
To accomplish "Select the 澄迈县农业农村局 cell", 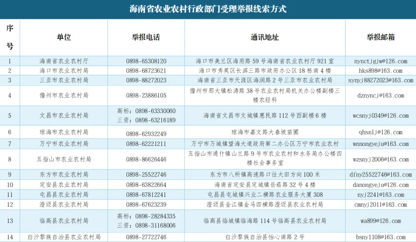I will (64, 205).
